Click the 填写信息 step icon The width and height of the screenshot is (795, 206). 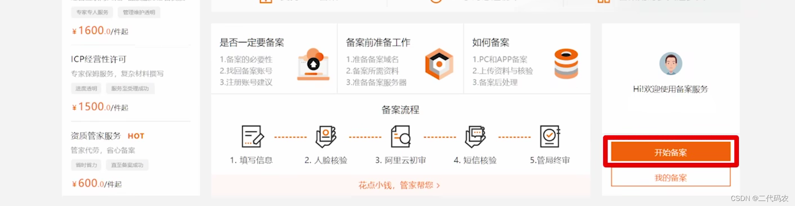[x=252, y=136]
